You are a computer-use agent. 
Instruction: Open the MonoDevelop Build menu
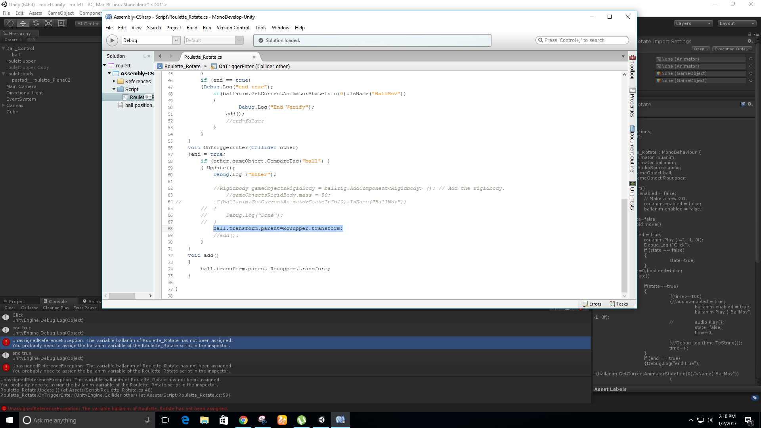pyautogui.click(x=192, y=28)
